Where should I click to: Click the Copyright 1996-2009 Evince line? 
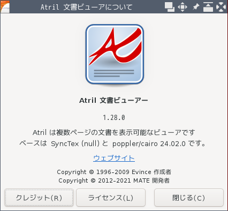pos(114,172)
